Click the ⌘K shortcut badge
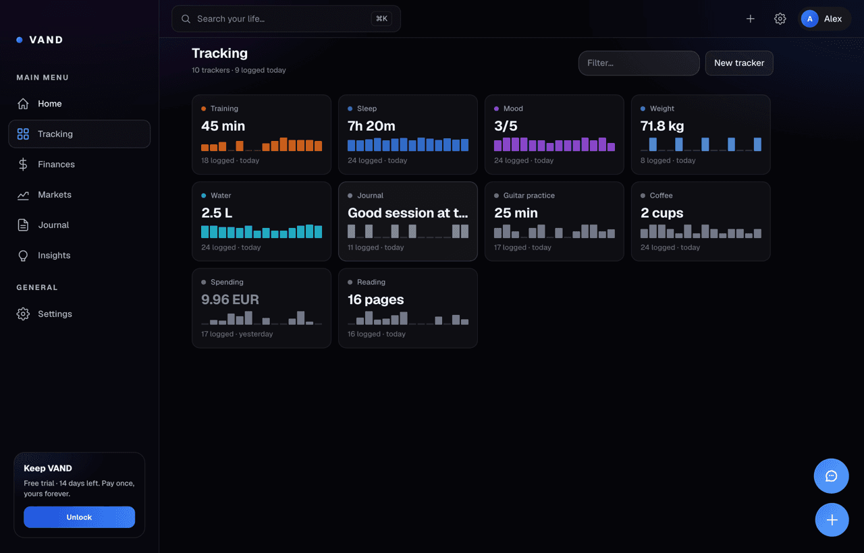The width and height of the screenshot is (864, 553). (x=381, y=19)
